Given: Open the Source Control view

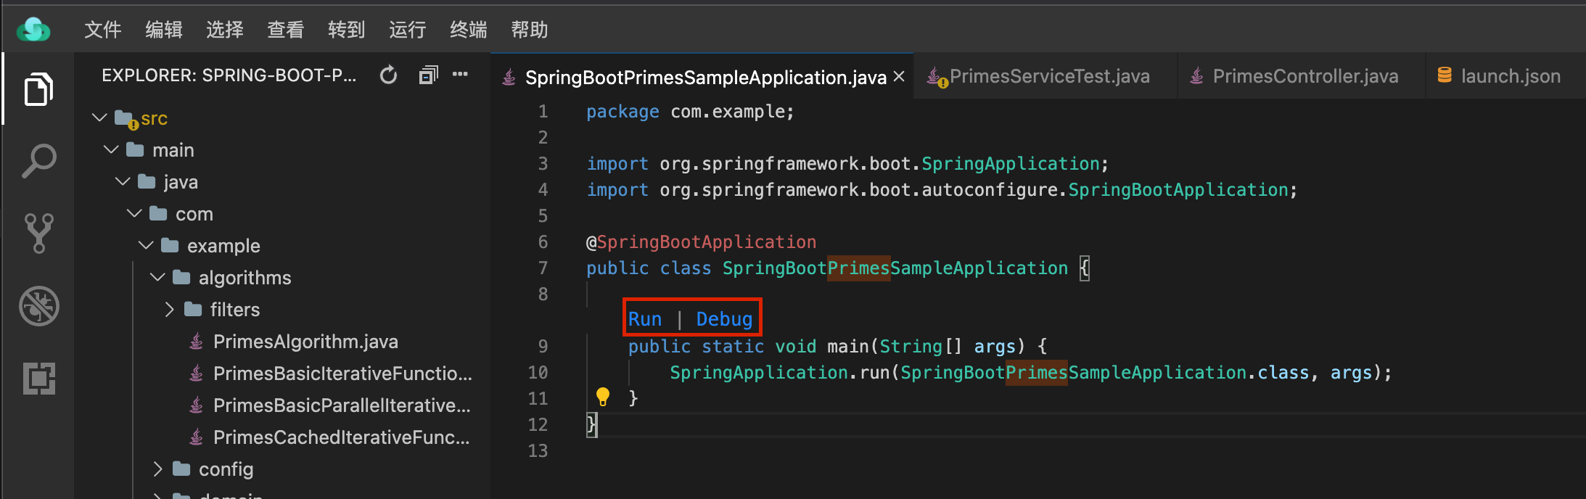Looking at the screenshot, I should (38, 233).
